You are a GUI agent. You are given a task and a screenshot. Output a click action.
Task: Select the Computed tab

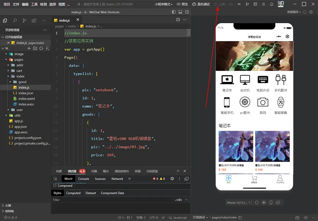[x=73, y=193]
